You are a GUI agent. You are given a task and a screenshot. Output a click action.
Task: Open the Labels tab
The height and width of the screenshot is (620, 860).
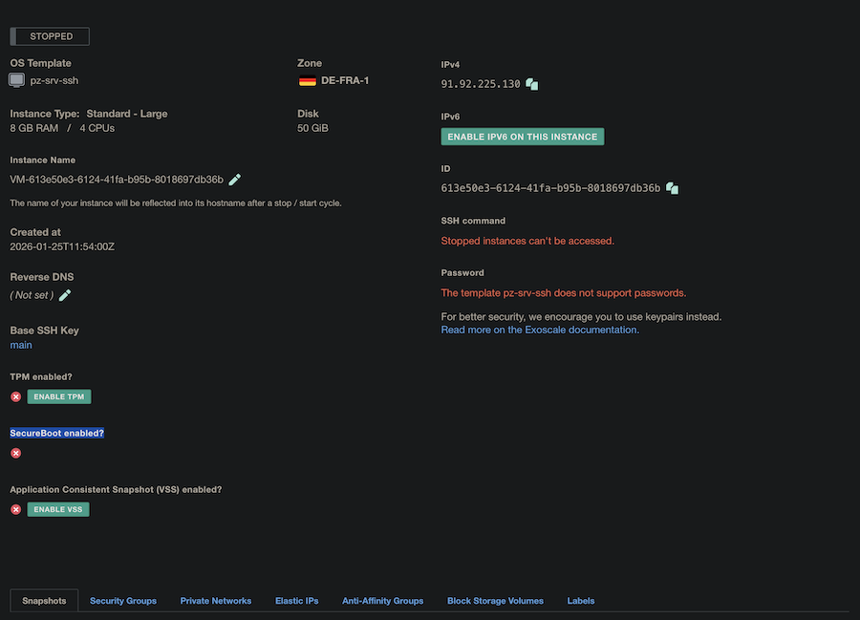(x=581, y=601)
